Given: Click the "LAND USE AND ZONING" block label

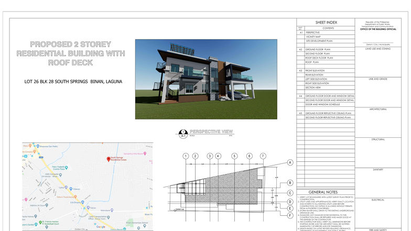Looking at the screenshot, I should tap(378, 49).
